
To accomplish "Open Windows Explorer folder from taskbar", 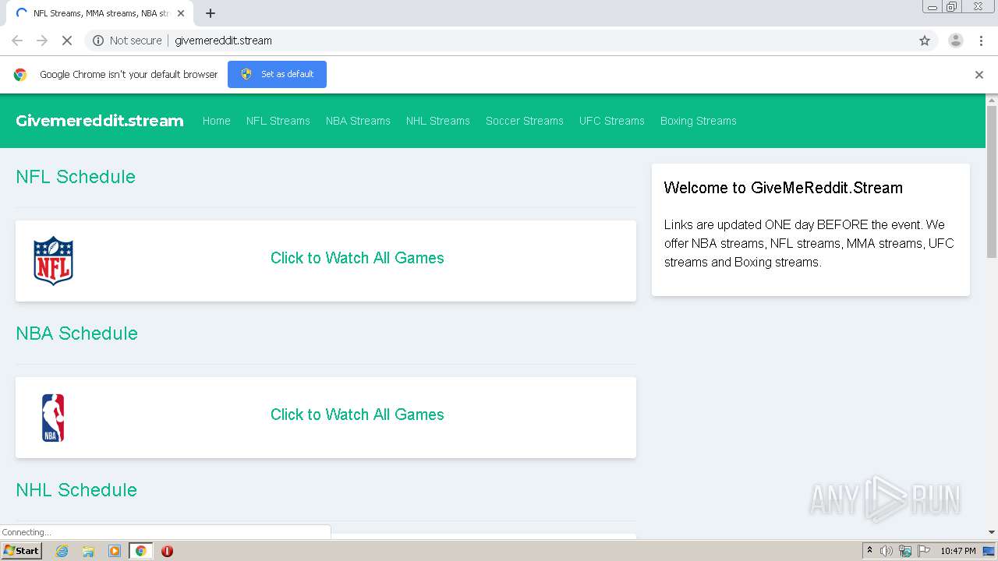I will point(88,551).
